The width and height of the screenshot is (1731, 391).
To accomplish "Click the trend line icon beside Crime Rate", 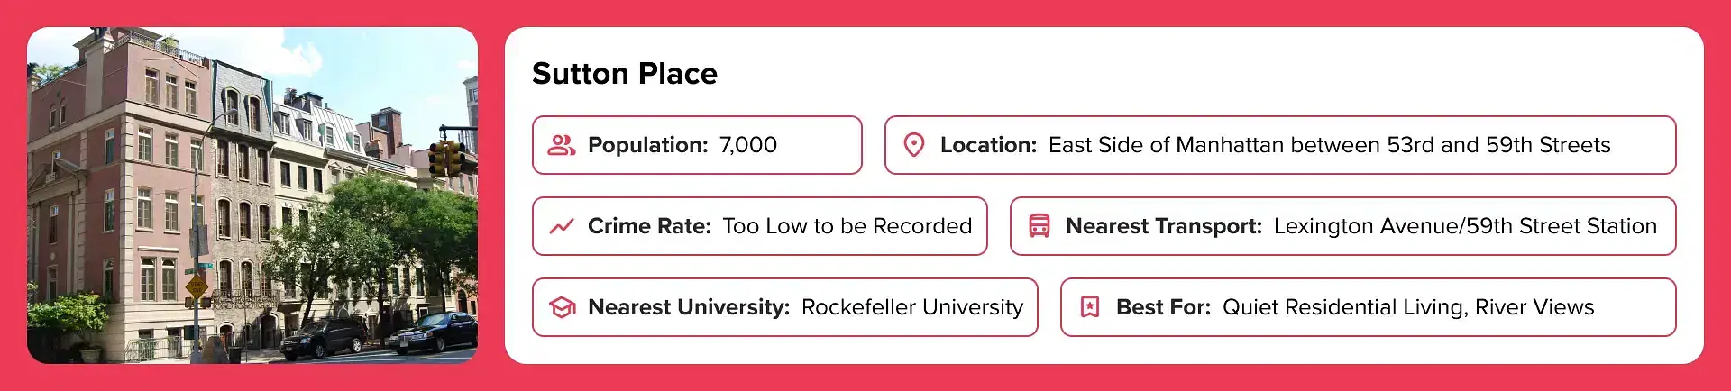I will (x=562, y=226).
